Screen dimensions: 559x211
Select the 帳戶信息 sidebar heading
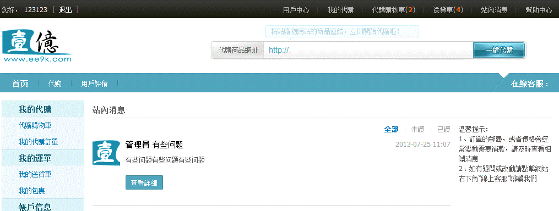(35, 207)
